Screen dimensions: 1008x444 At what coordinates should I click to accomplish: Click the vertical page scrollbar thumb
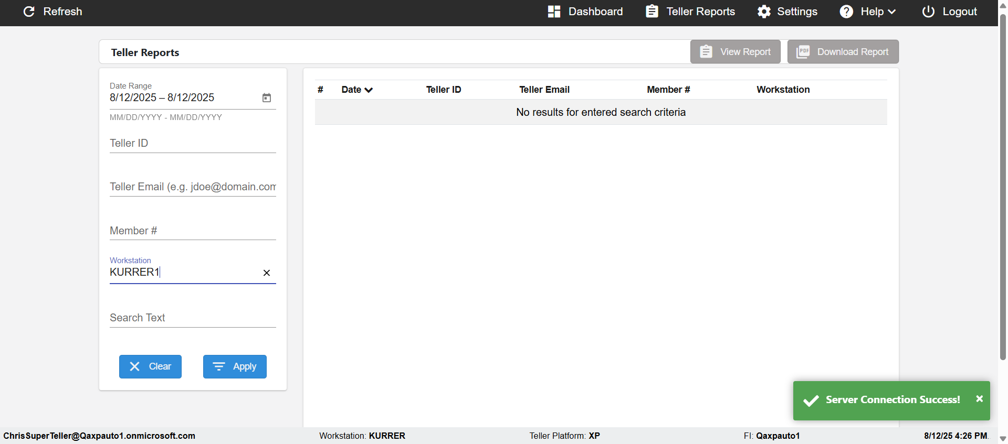pyautogui.click(x=1003, y=187)
